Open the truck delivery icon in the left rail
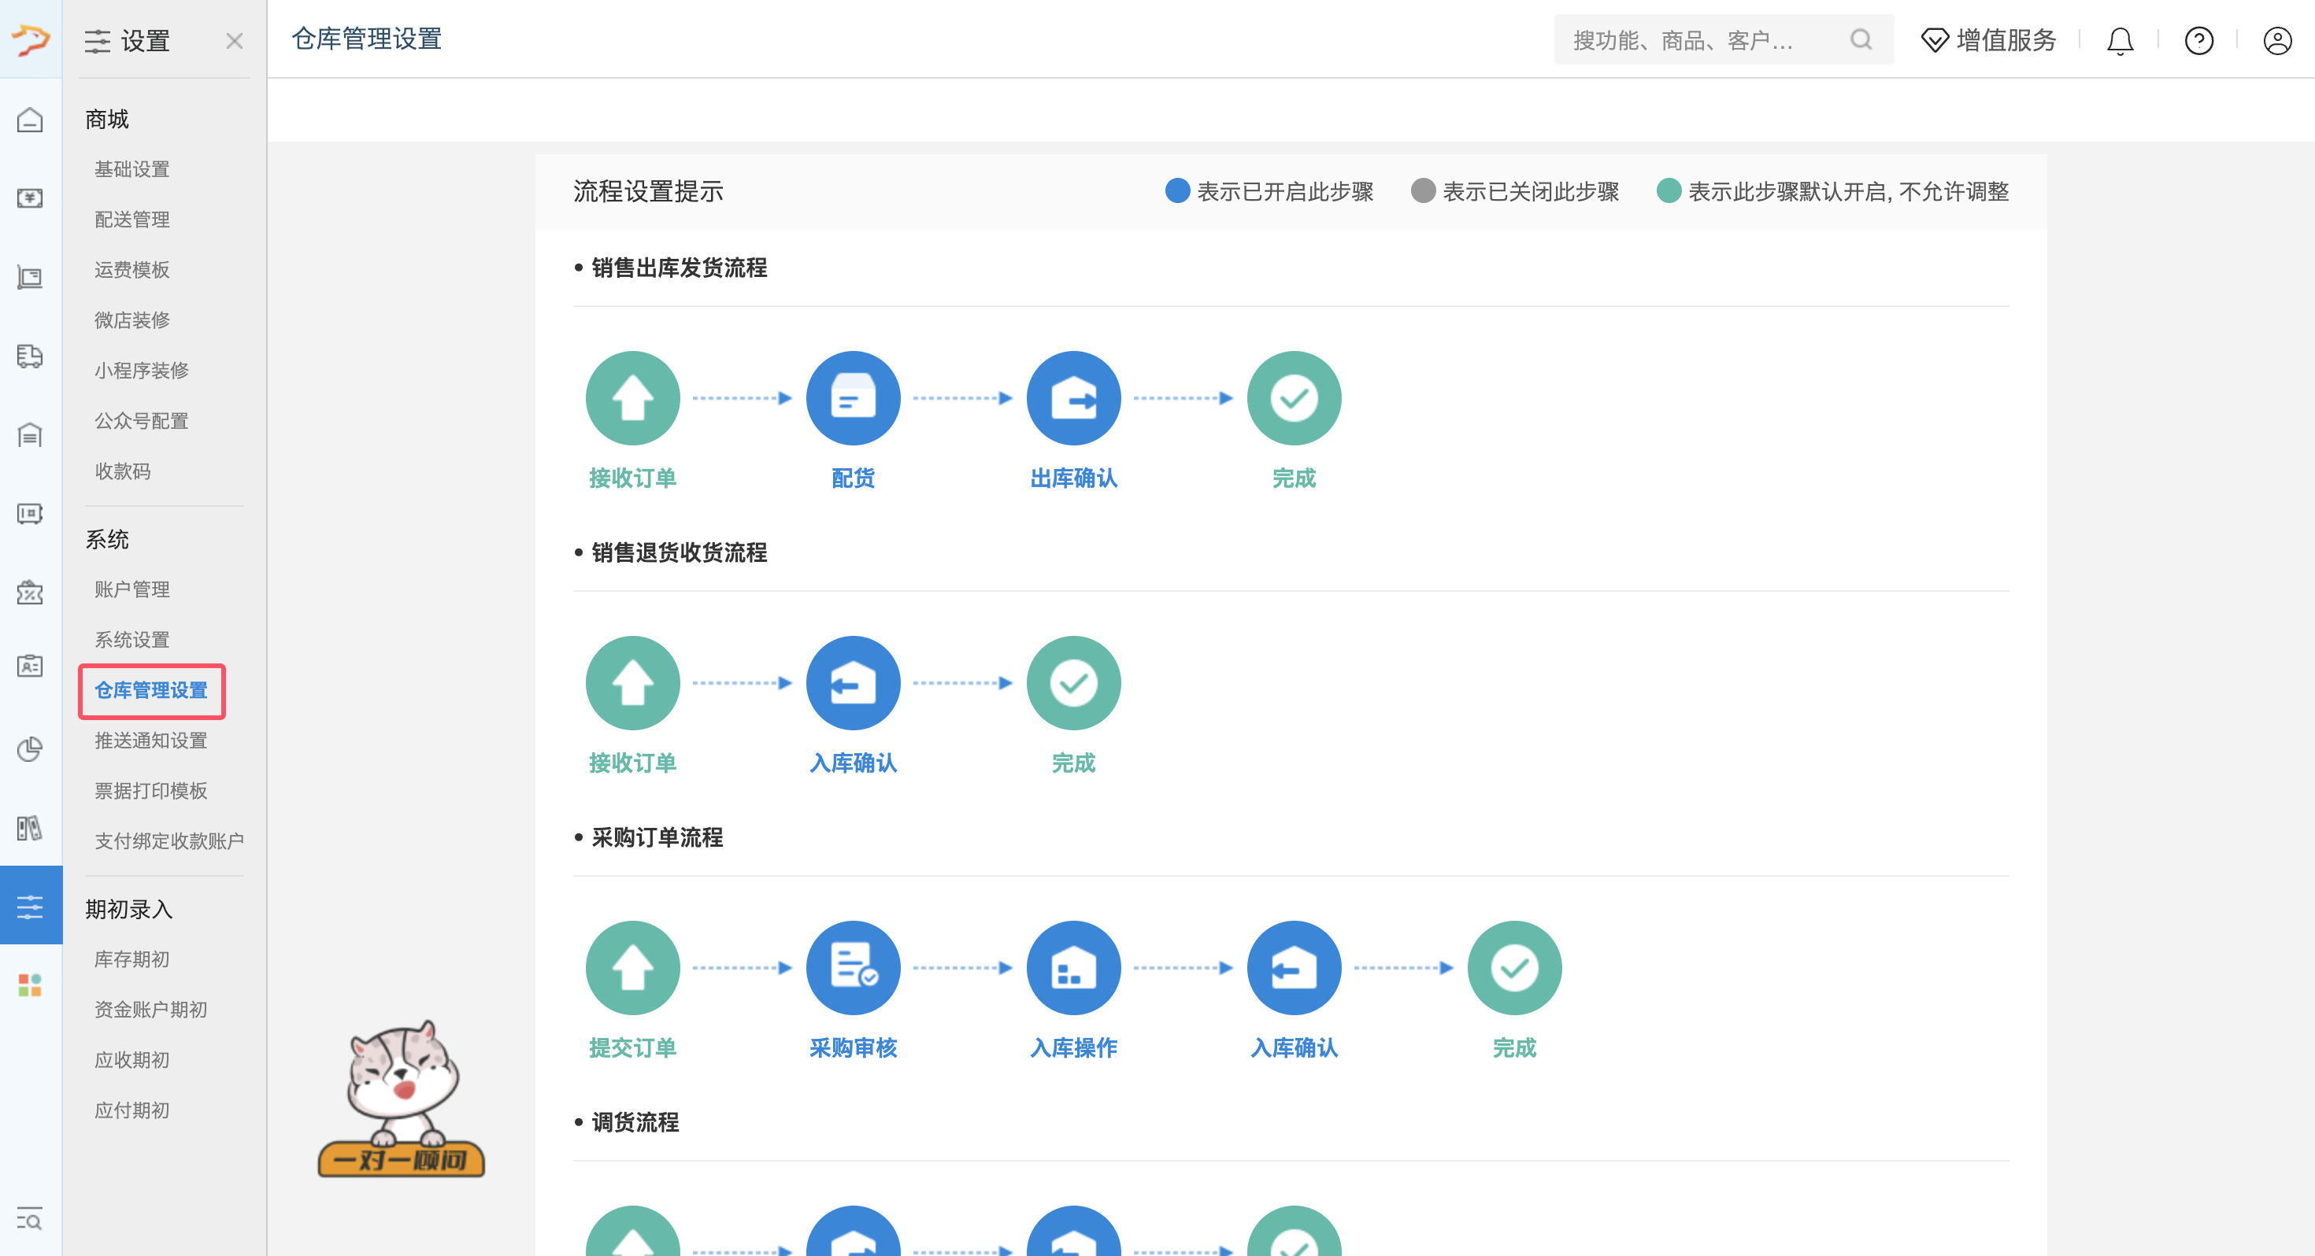The width and height of the screenshot is (2315, 1256). pos(31,356)
